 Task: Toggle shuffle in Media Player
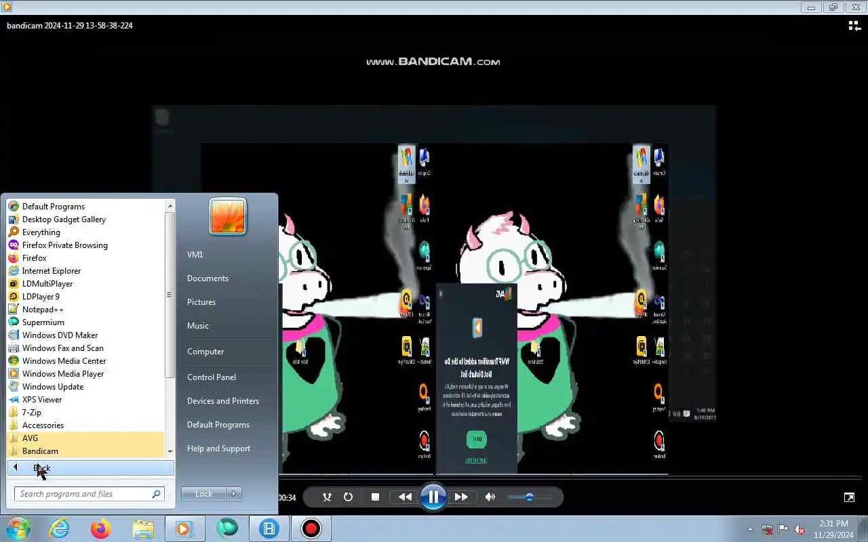coord(327,497)
